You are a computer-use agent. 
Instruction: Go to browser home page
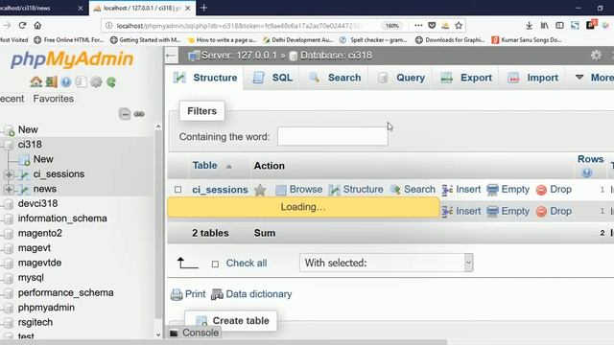coord(37,26)
